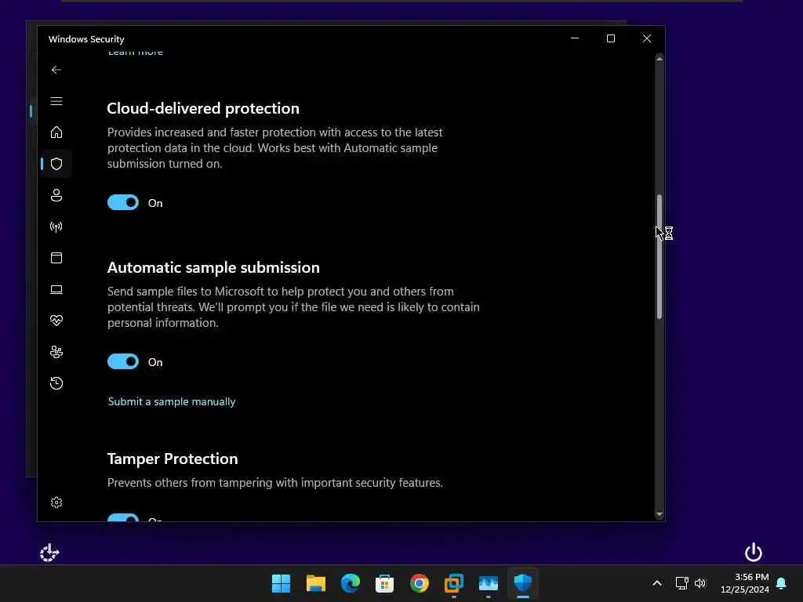Click the power icon on desktop

pos(754,553)
